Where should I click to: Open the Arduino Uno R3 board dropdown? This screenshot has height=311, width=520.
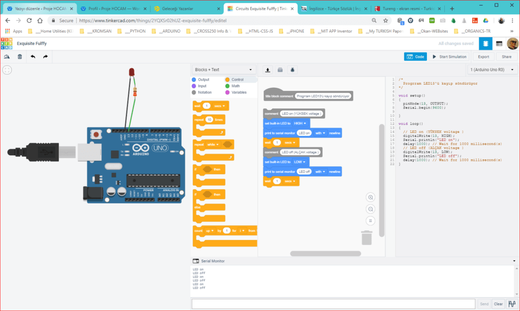point(492,70)
